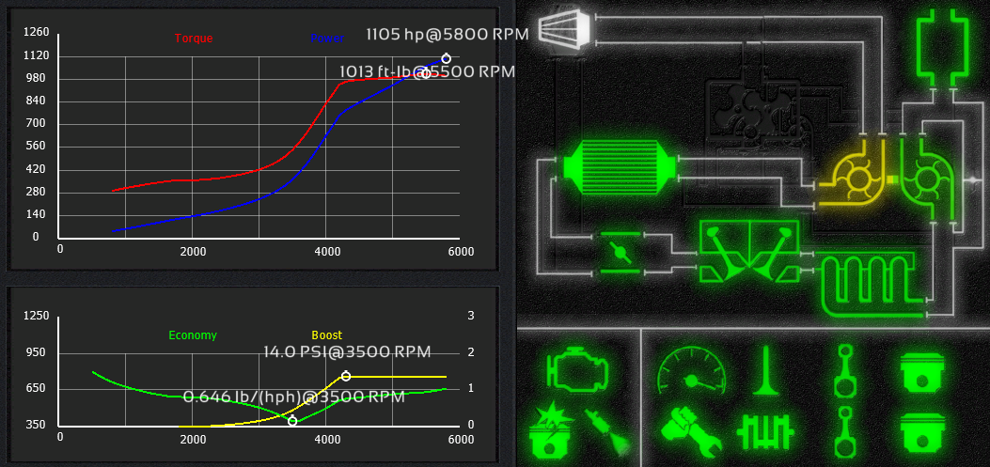
Task: Click the crankshaft icon
Action: tap(765, 432)
